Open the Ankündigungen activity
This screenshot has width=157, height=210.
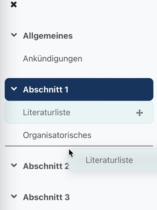pyautogui.click(x=52, y=59)
